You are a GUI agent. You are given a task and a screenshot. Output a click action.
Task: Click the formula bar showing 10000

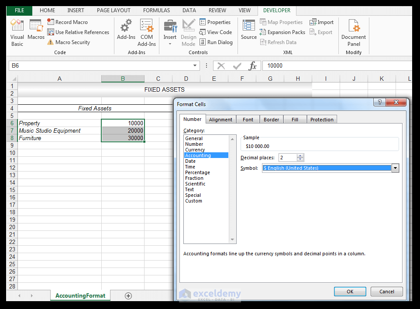337,65
